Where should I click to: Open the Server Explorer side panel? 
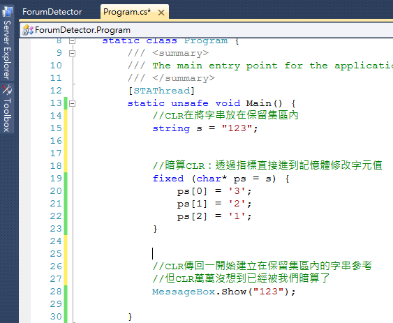click(7, 43)
